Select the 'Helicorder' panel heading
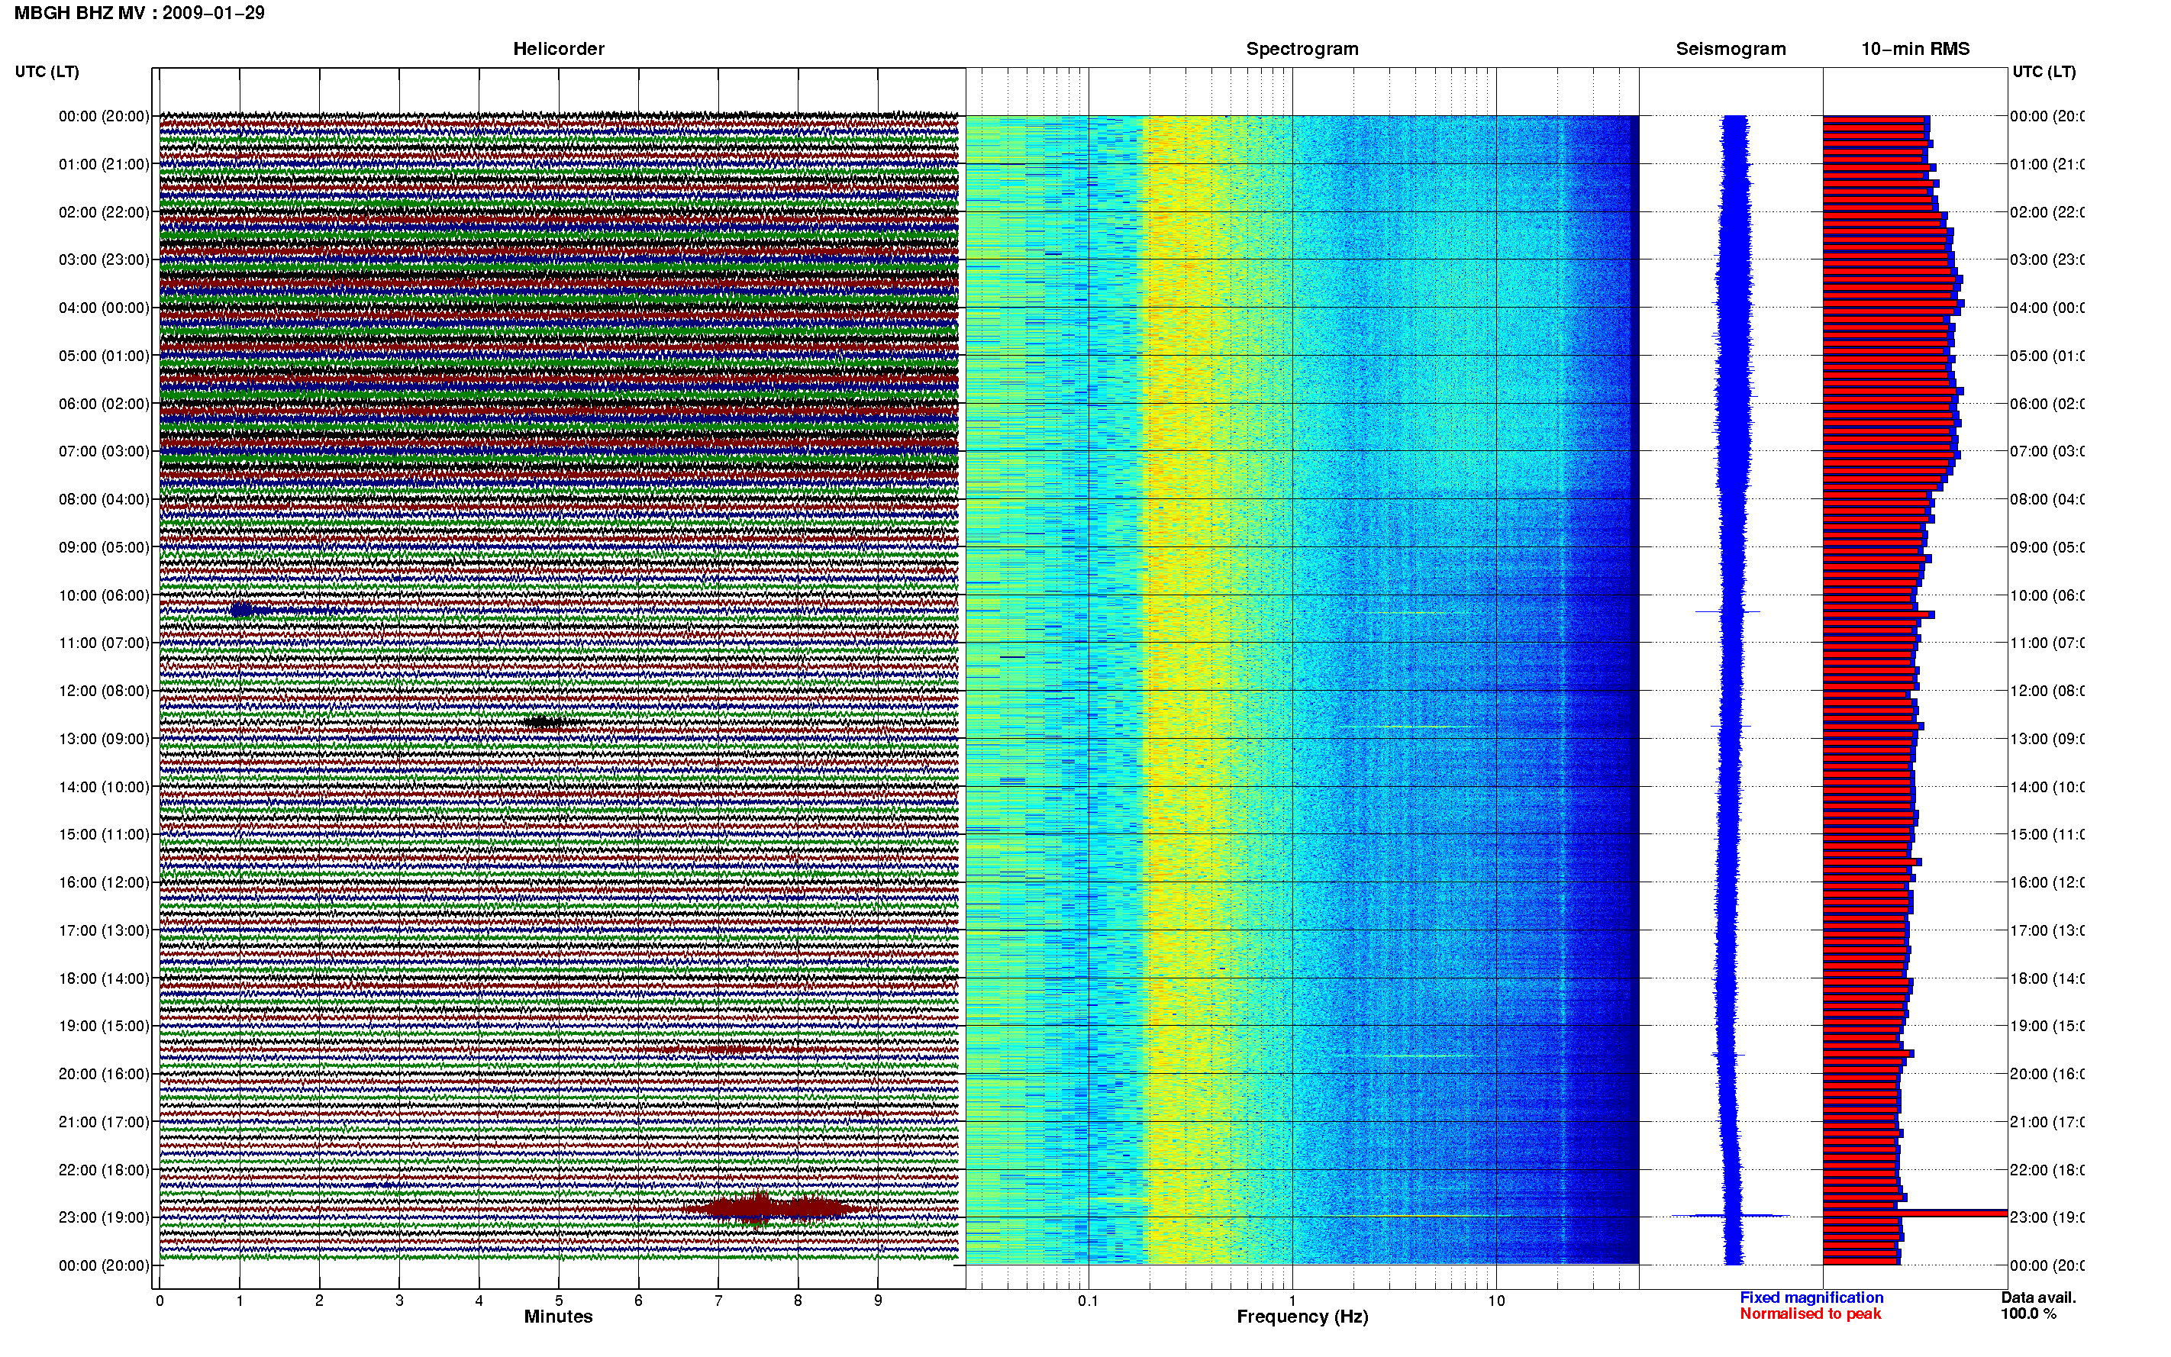Screen dimensions: 2171x1357 (x=558, y=49)
